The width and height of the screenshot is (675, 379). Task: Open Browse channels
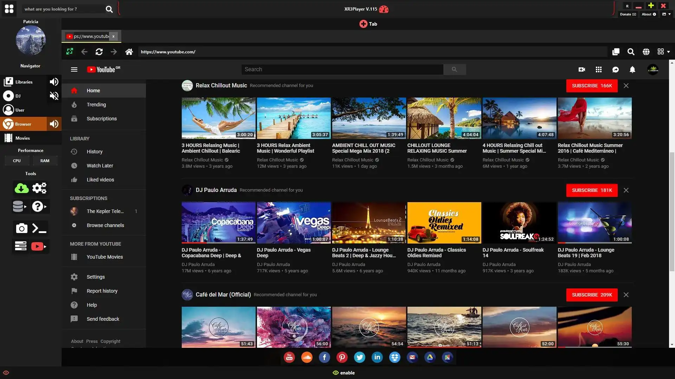point(104,225)
